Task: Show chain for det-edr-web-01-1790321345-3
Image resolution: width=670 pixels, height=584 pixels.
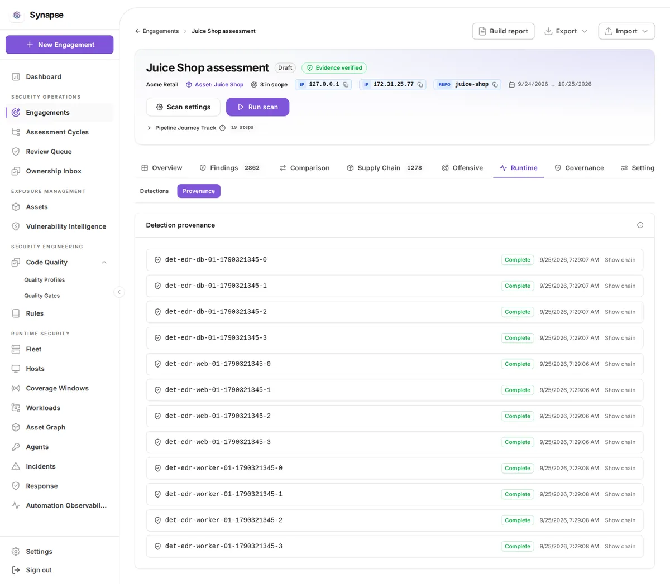Action: (x=620, y=442)
